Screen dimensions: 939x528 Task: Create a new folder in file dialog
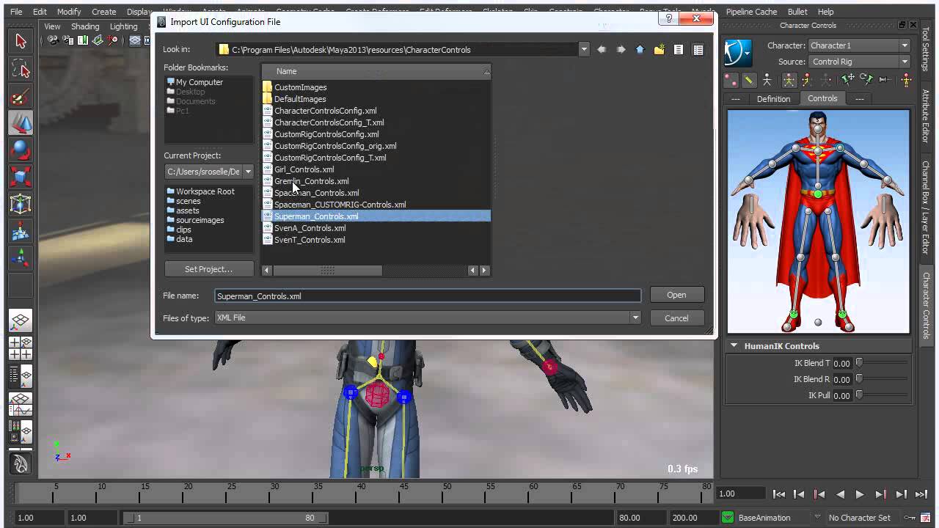659,50
